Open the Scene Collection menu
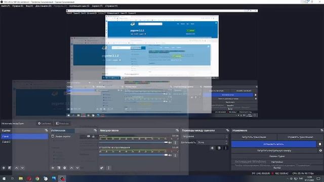Image resolution: width=324 pixels, height=182 pixels. click(79, 6)
